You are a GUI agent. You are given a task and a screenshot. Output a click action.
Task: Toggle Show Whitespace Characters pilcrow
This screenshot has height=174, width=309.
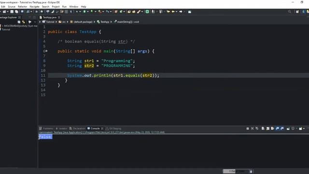pyautogui.click(x=71, y=12)
